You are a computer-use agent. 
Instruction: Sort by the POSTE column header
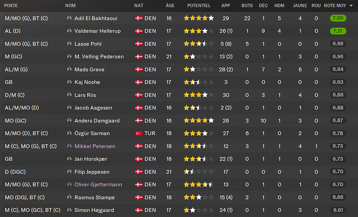coord(12,5)
